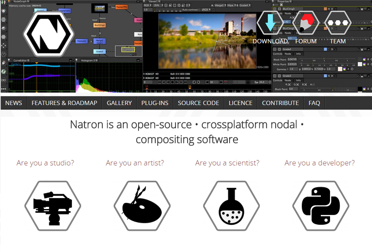Click the film camera hexagon icon
Screen dimensions: 372x252
click(53, 206)
